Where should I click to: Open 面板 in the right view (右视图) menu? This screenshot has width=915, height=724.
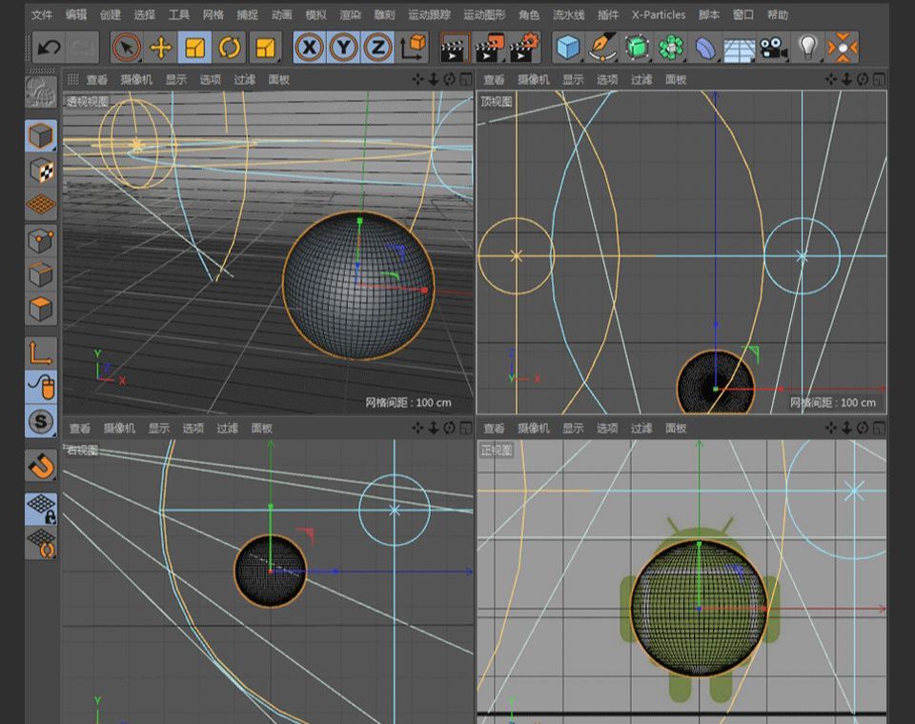click(x=262, y=429)
